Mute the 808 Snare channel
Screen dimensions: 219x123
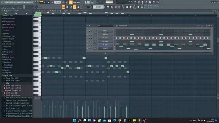click(88, 41)
